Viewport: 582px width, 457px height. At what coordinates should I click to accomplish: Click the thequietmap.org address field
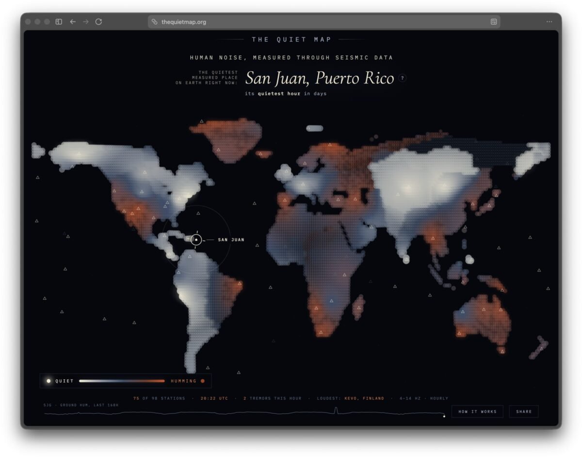point(324,22)
